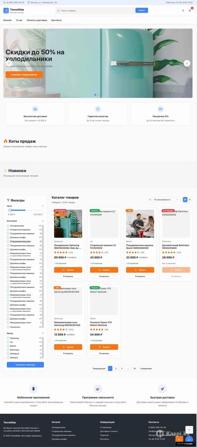
Task: Click the Смотреть предложения banner button
Action: coord(24,74)
